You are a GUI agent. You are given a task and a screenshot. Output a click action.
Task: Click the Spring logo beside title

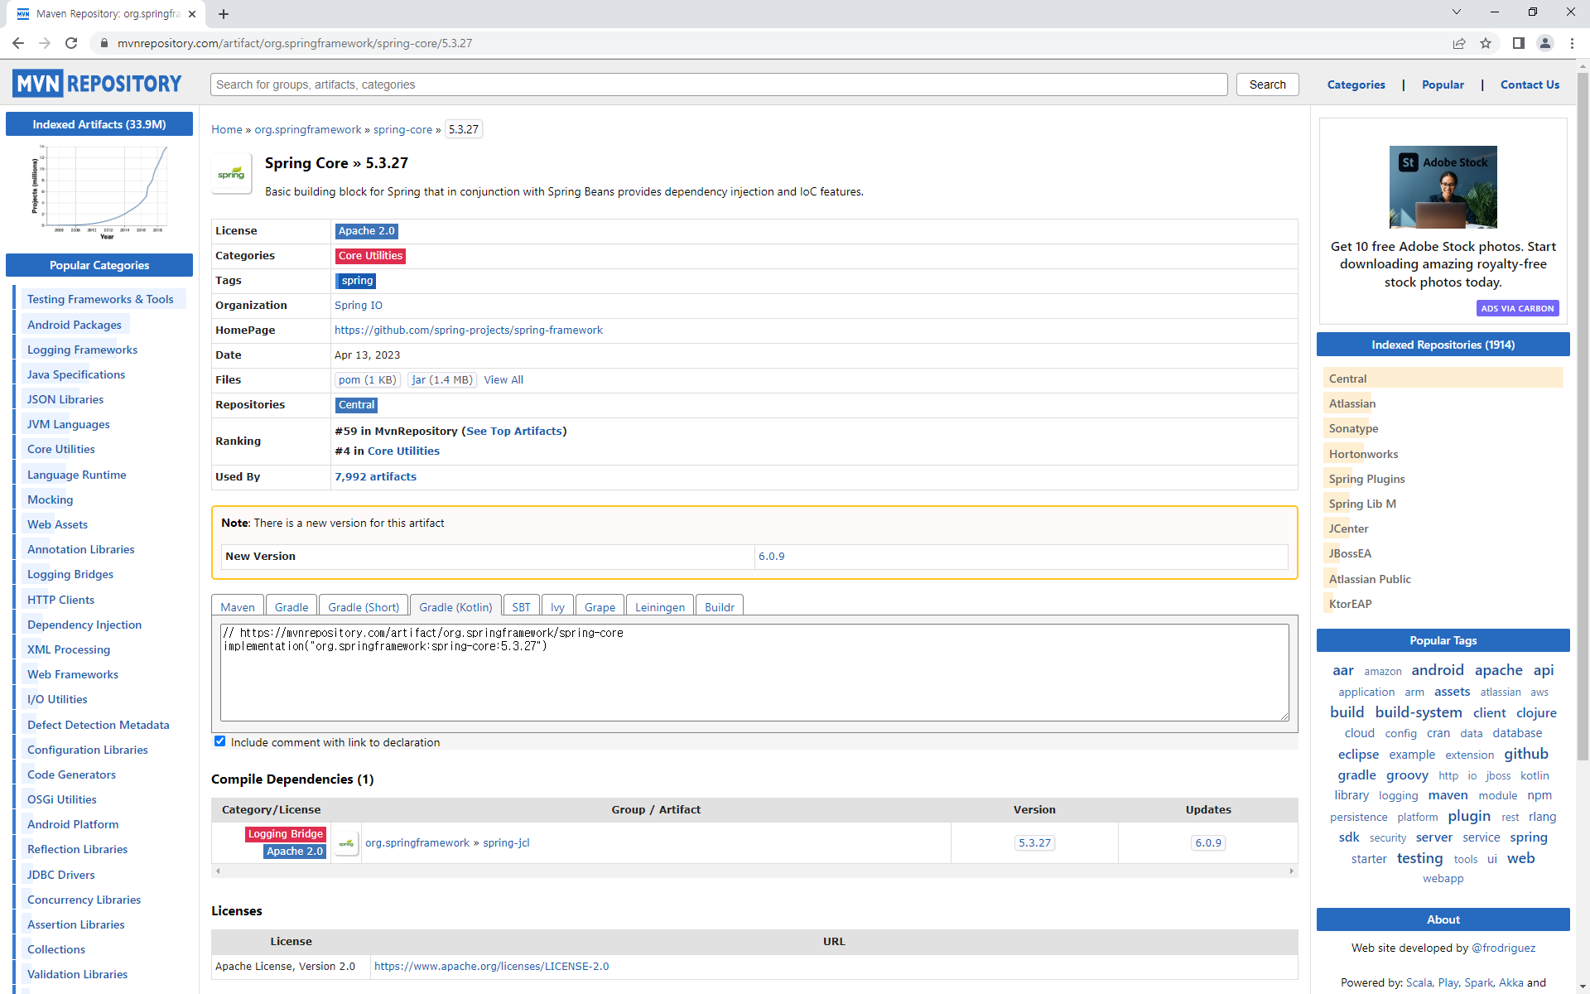pos(232,174)
